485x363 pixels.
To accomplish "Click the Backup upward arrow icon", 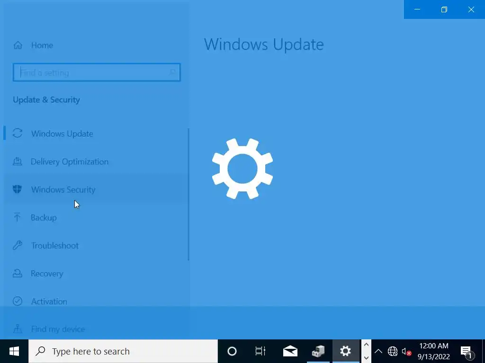I will 18,217.
